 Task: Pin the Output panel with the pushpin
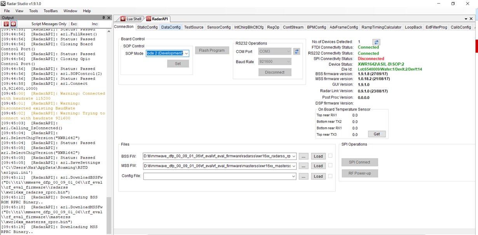(x=103, y=17)
